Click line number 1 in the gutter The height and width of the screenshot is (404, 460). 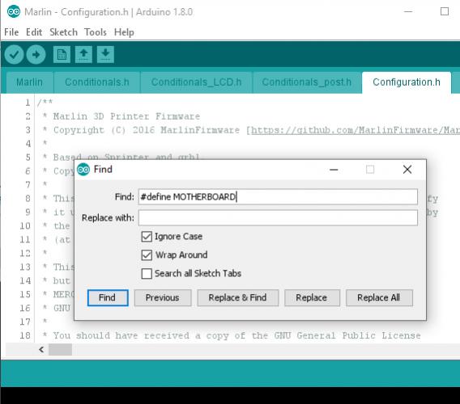pos(28,103)
